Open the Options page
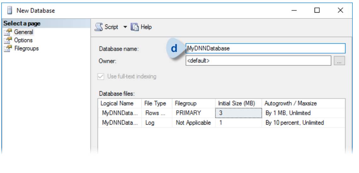359x173 pixels. tap(23, 40)
